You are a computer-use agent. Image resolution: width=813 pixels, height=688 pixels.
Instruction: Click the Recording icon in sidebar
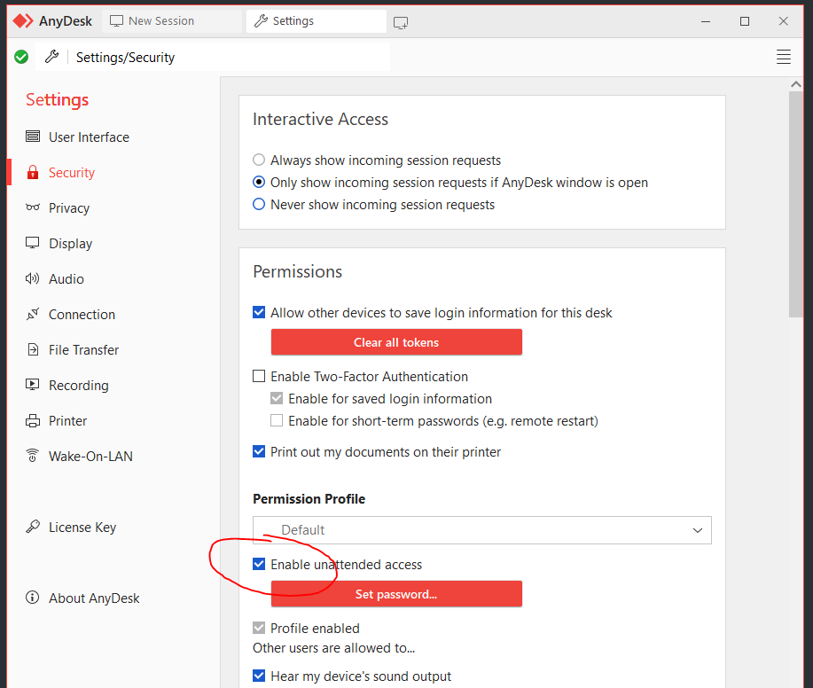(x=33, y=386)
